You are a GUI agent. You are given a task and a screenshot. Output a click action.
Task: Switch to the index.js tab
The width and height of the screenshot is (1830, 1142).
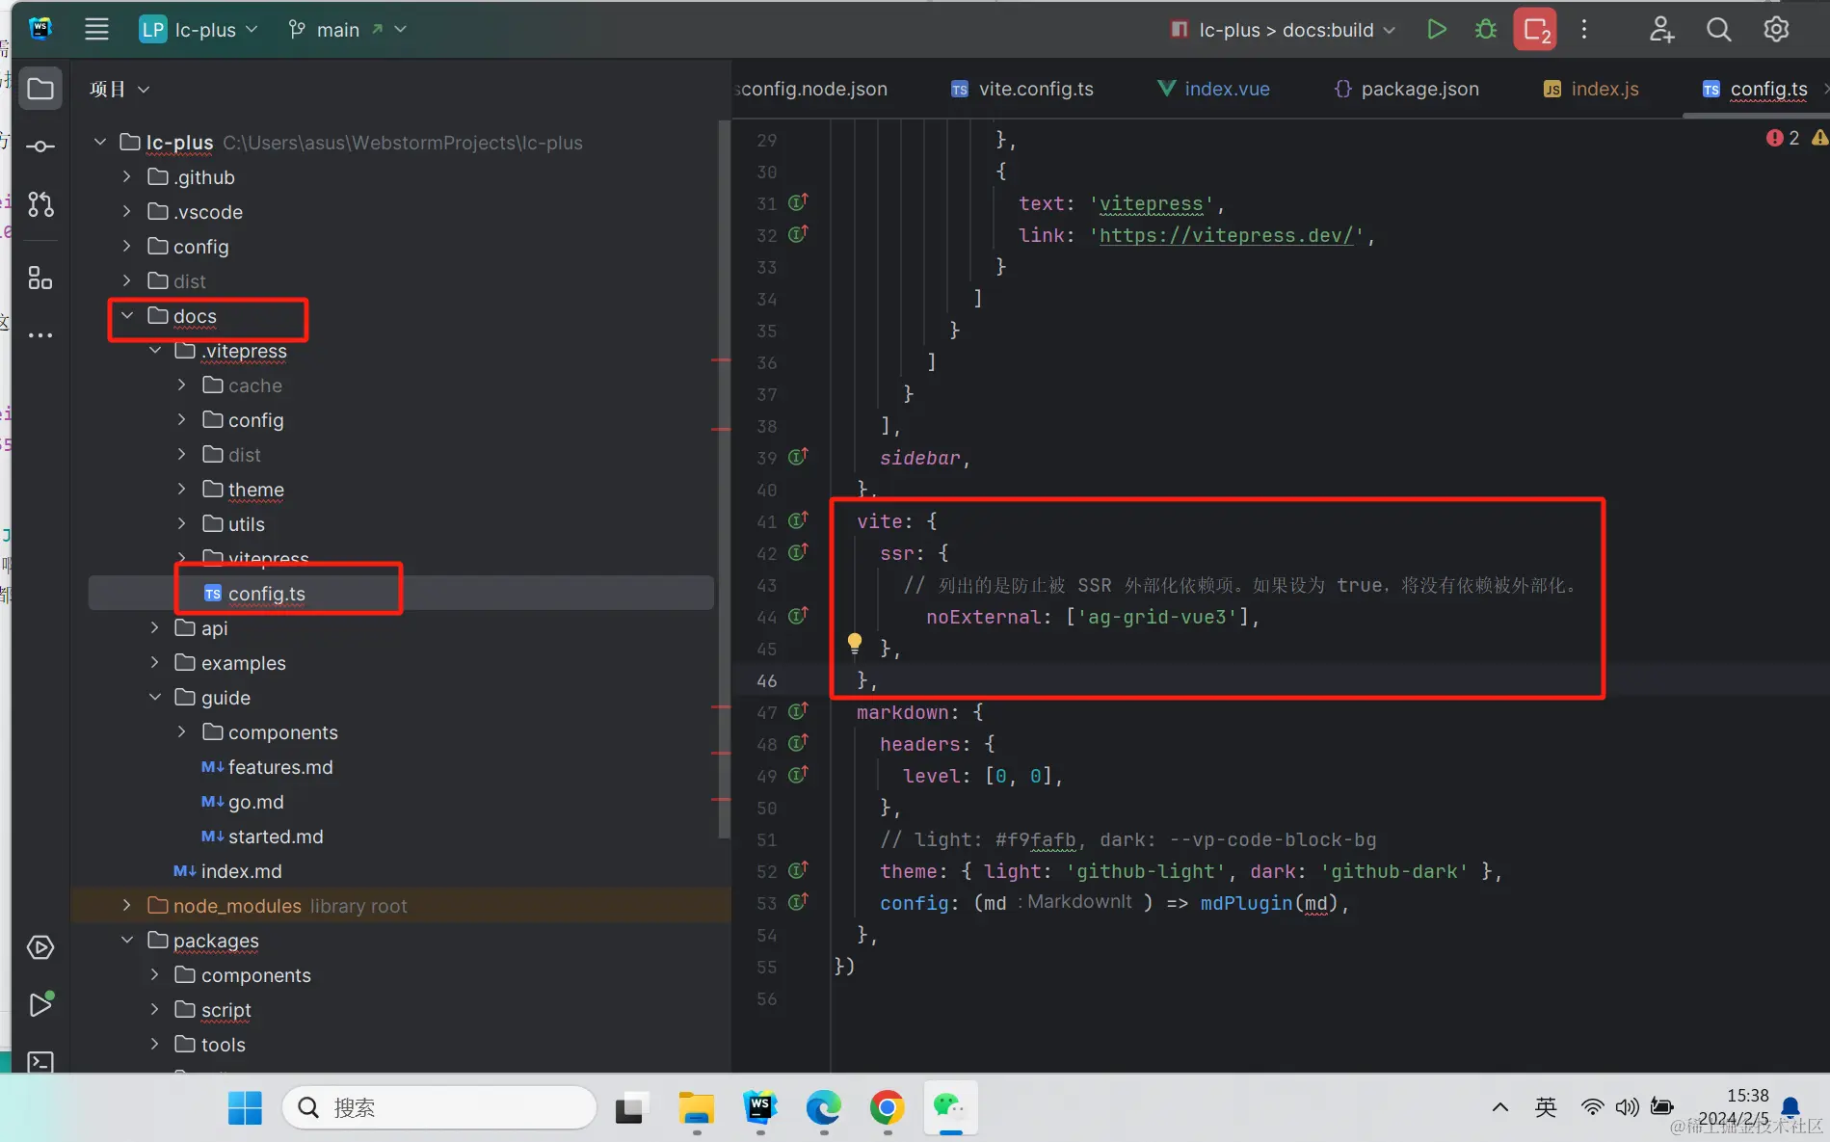click(1591, 89)
